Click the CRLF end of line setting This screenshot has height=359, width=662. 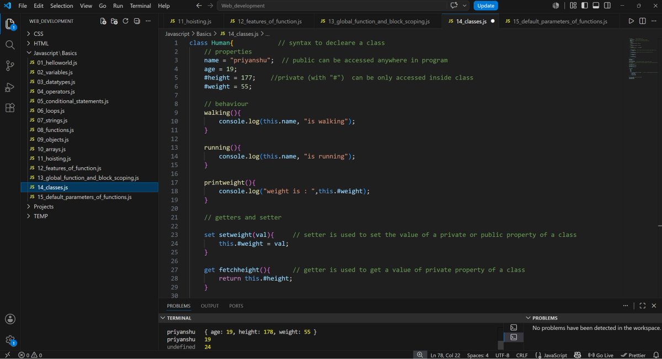(x=522, y=355)
